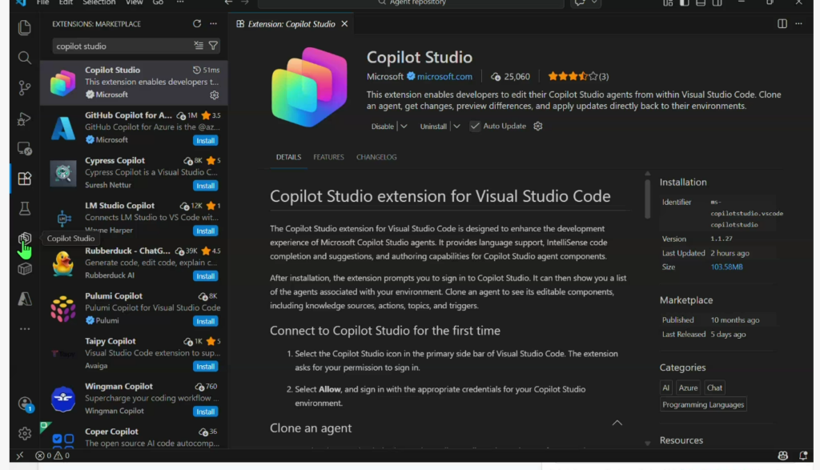820x470 pixels.
Task: Split the editor to the right
Action: 782,24
